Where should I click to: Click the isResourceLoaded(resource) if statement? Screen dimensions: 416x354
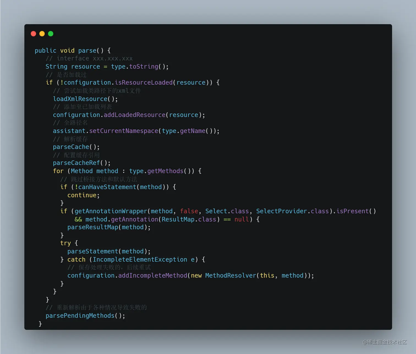133,83
